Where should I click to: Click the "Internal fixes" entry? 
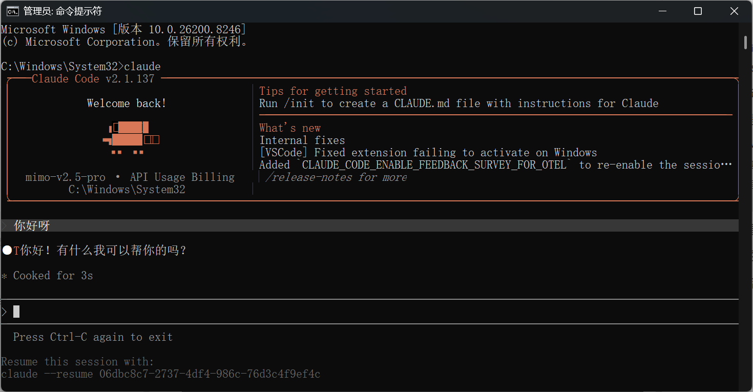(302, 140)
